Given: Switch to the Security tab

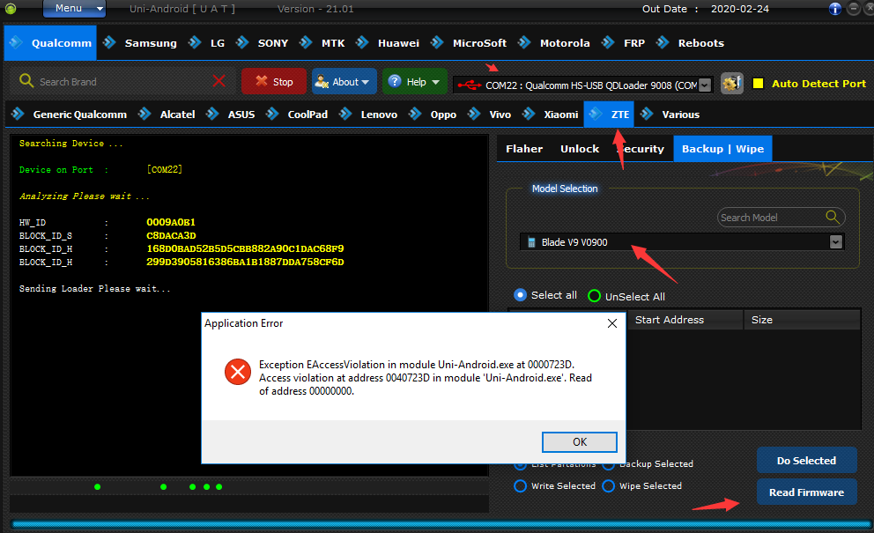Looking at the screenshot, I should coord(640,149).
